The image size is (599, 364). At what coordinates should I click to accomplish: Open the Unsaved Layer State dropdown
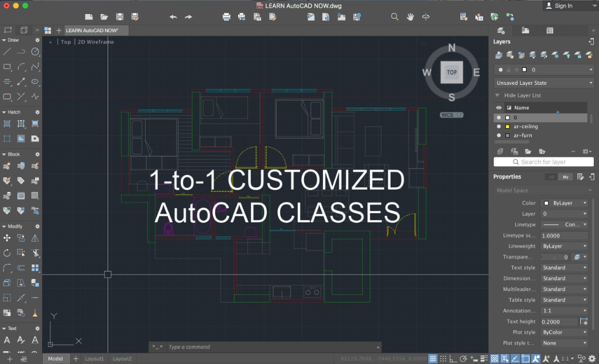click(x=544, y=83)
